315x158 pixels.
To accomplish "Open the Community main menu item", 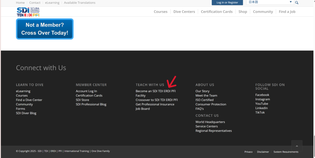I will pos(263,12).
